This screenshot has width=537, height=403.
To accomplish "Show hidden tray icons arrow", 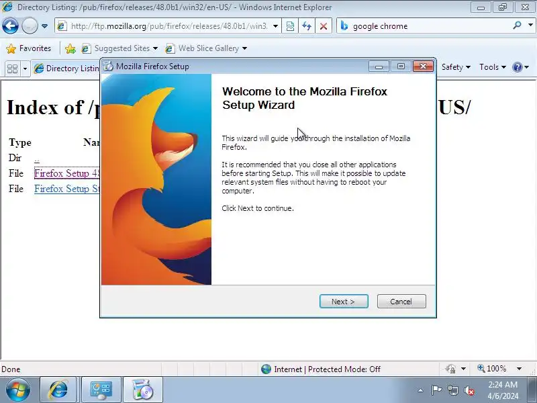I will [421, 390].
